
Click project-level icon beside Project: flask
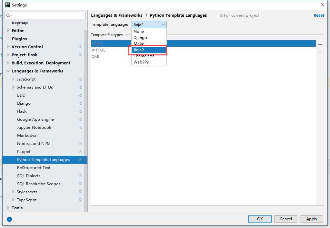[80, 55]
